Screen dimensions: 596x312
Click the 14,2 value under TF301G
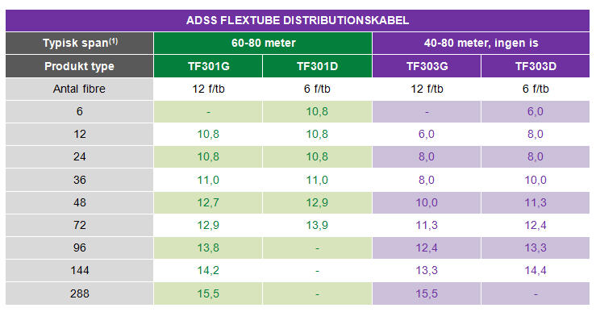pyautogui.click(x=208, y=271)
